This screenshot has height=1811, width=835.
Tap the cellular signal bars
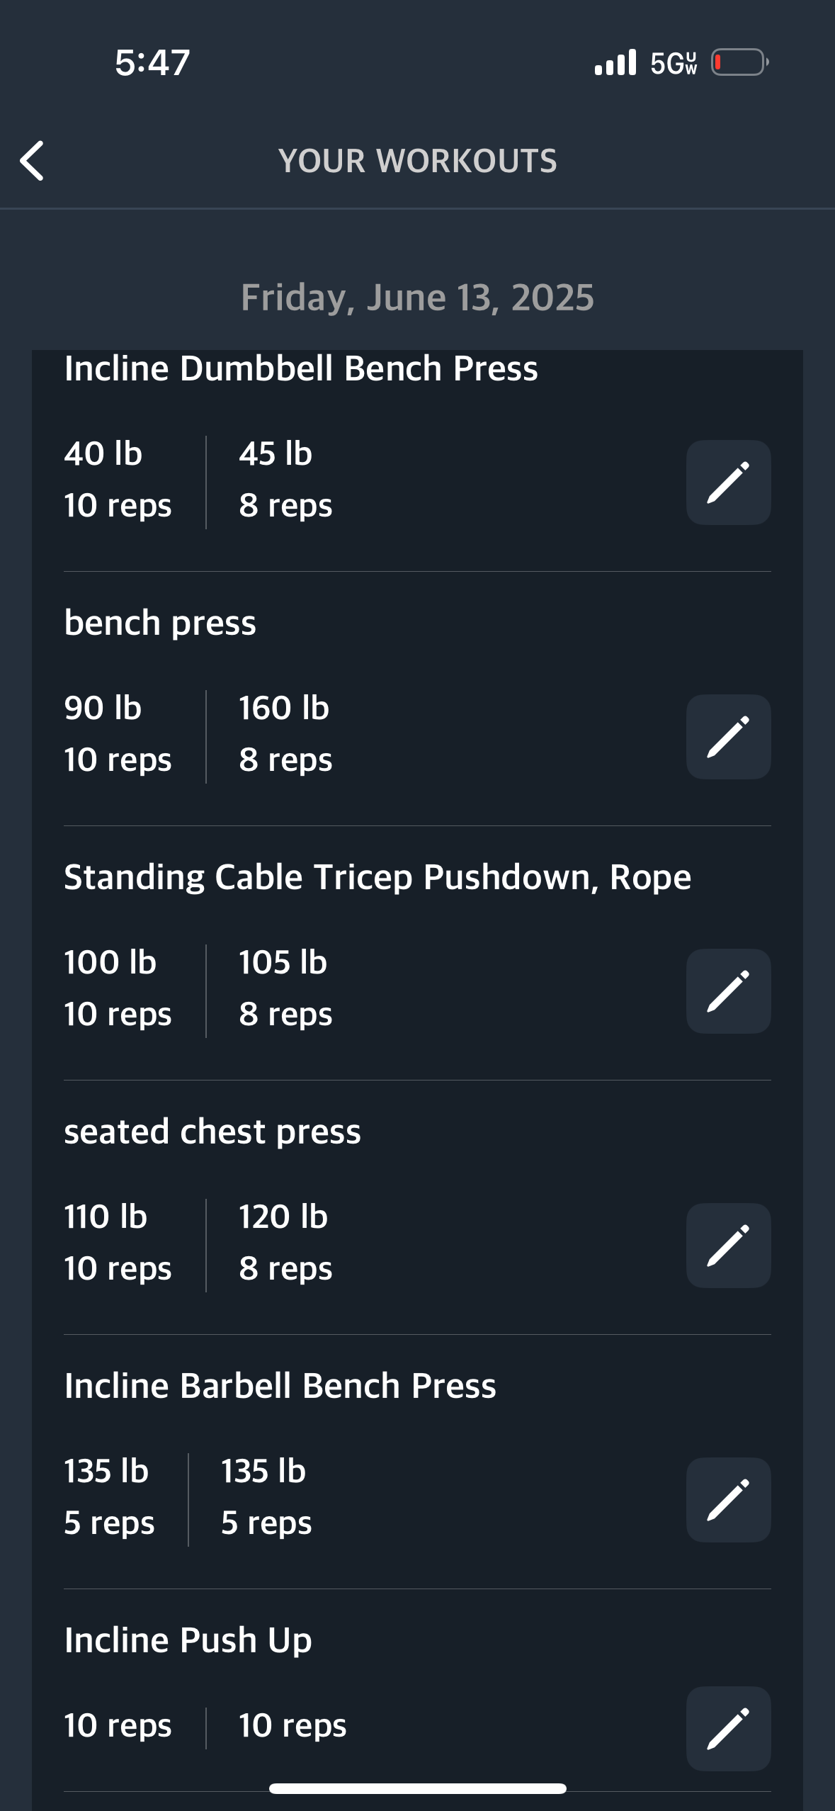tap(615, 62)
